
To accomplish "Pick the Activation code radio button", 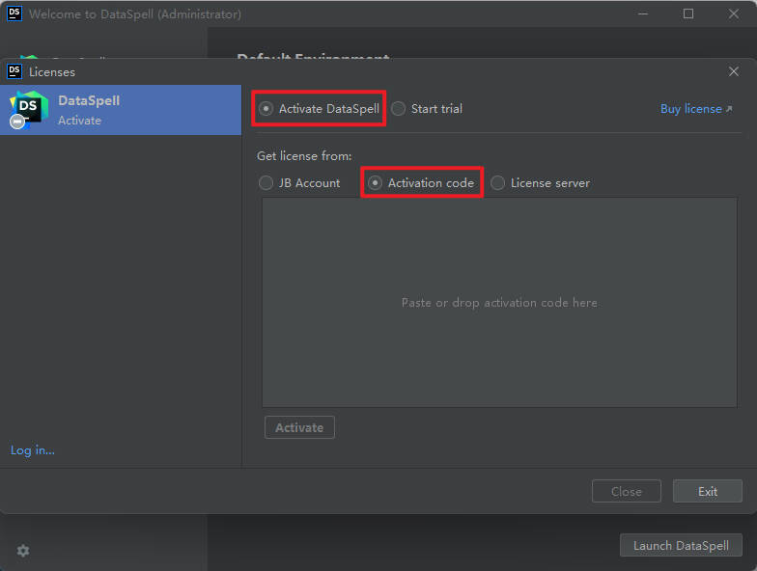I will pyautogui.click(x=376, y=182).
